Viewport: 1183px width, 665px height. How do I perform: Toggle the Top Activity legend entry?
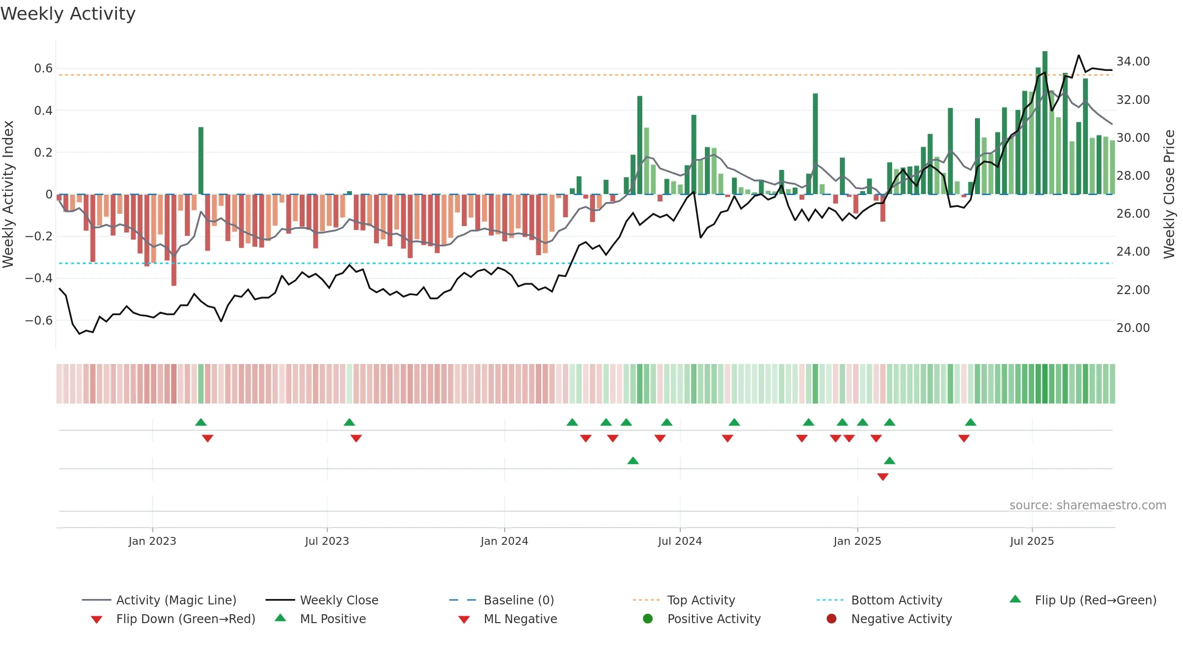coord(684,600)
